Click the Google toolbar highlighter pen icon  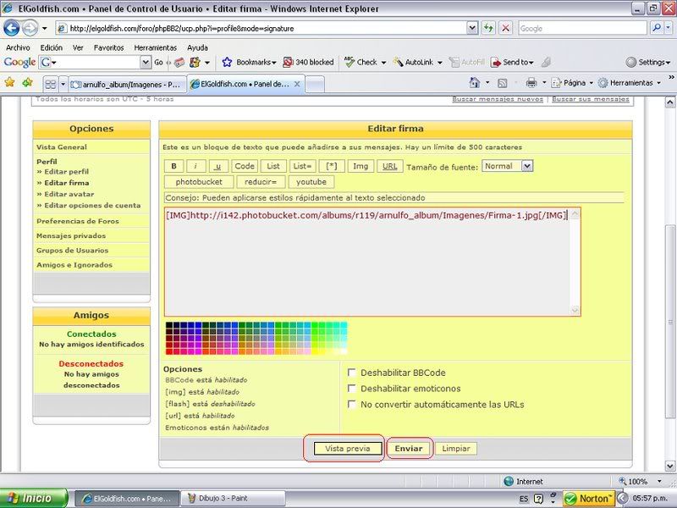coord(546,62)
